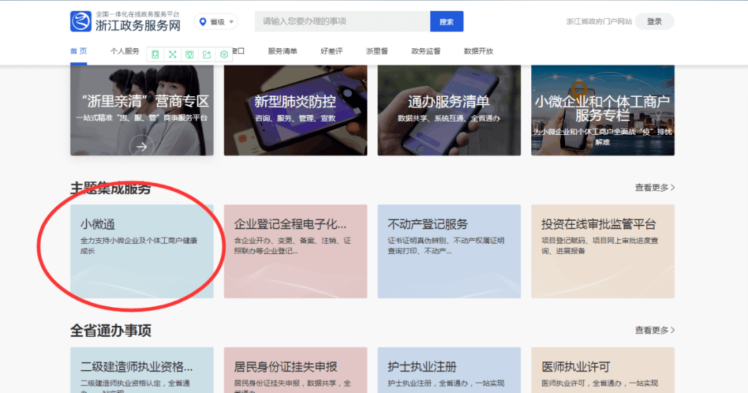Expand 查看更多 for 全省通办事项
This screenshot has height=393, width=748.
coord(654,330)
